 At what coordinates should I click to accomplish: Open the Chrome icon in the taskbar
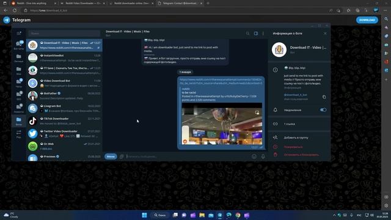tap(238, 215)
